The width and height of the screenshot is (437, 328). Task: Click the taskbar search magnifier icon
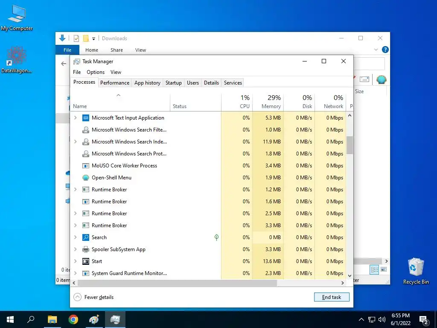pos(31,319)
